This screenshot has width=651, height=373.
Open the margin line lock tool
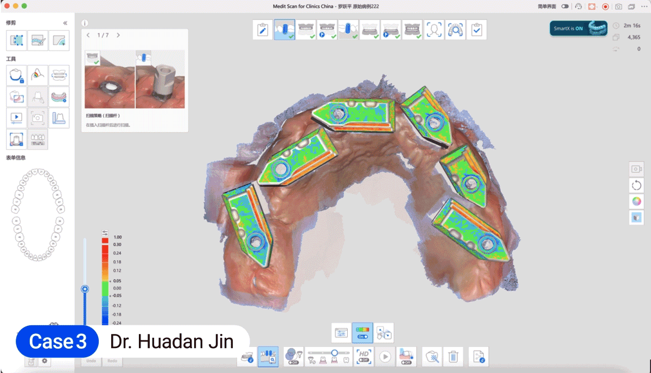(x=17, y=74)
